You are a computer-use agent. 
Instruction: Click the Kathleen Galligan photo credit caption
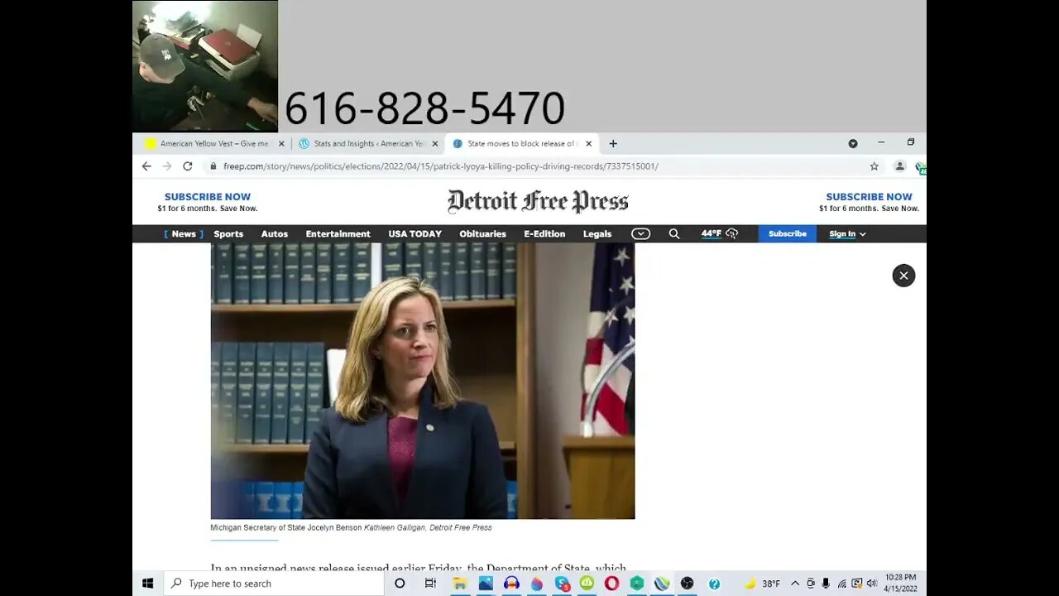428,528
